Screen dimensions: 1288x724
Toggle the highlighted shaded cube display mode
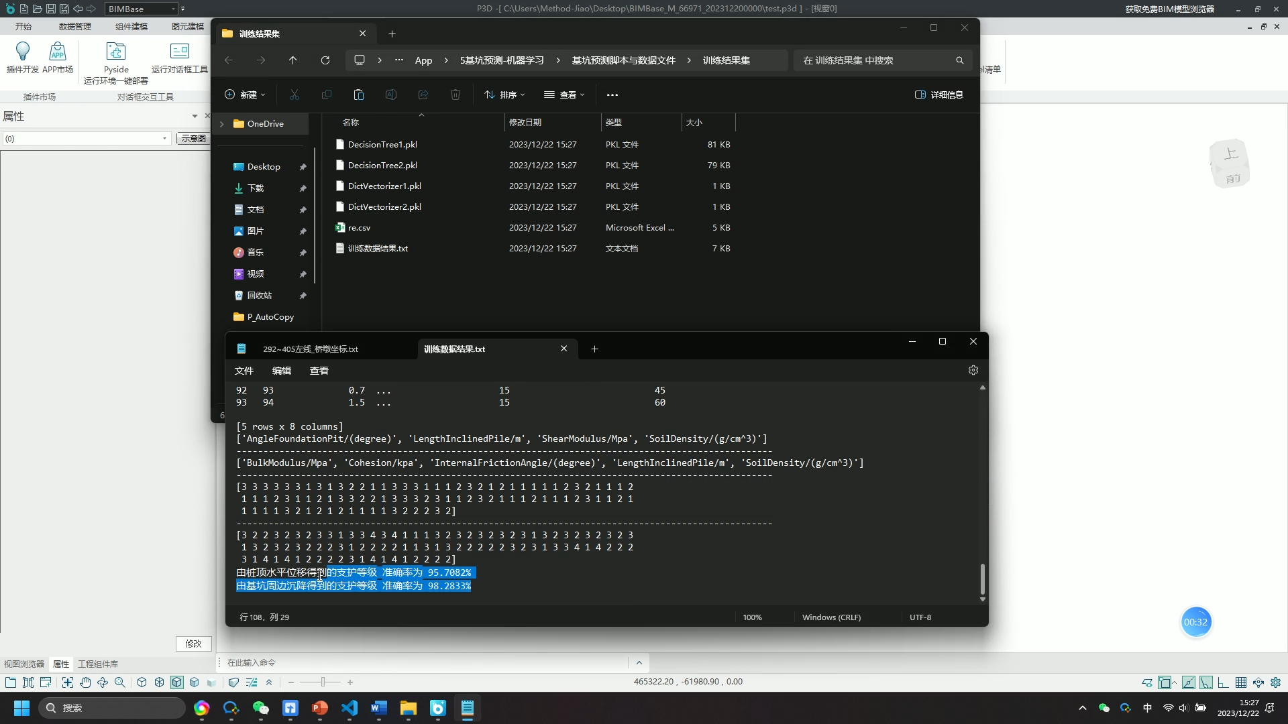point(176,682)
